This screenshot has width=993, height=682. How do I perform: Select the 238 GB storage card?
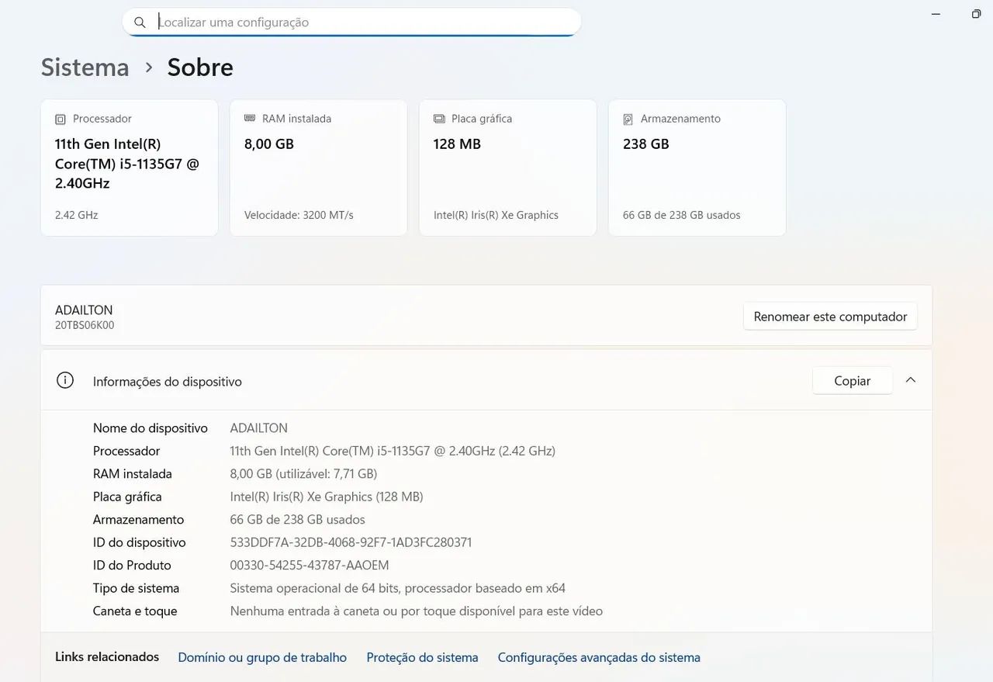(697, 168)
